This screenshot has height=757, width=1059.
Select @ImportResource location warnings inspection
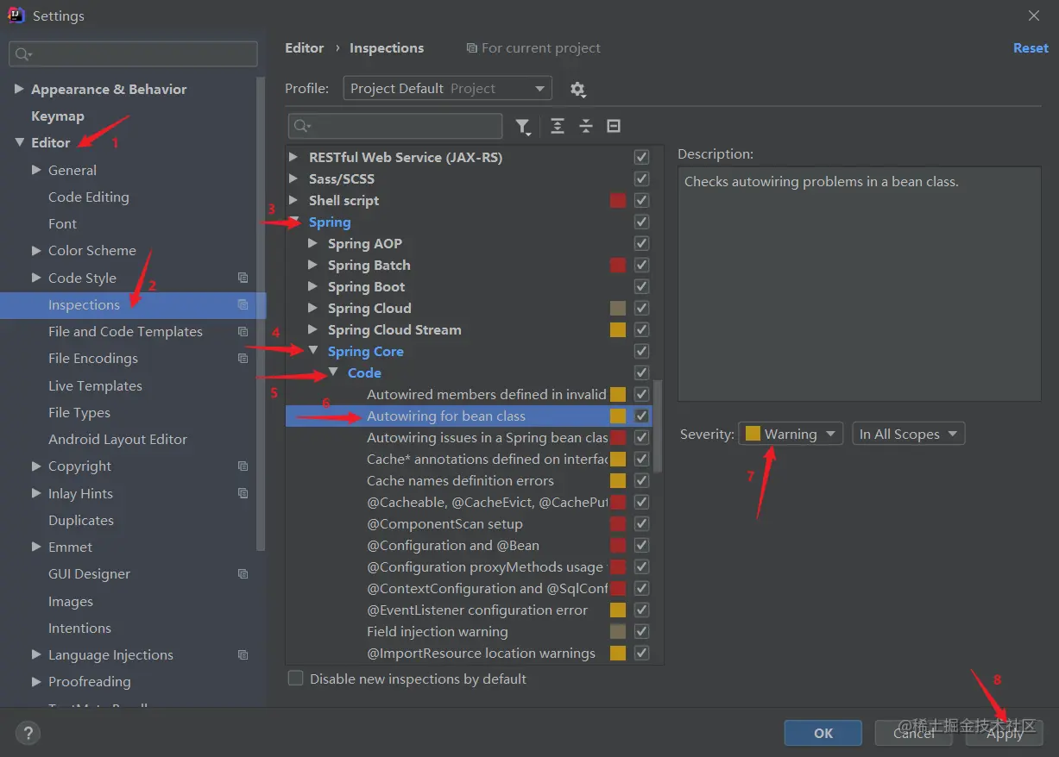(x=481, y=653)
